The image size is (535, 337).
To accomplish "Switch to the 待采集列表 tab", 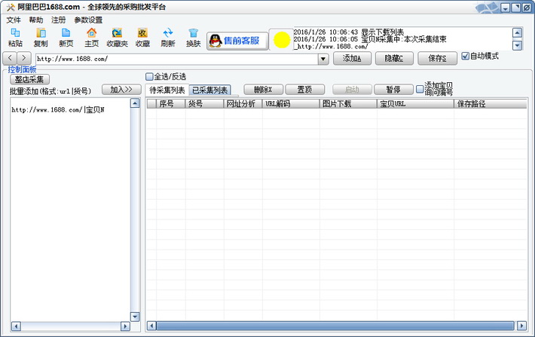I will [167, 90].
